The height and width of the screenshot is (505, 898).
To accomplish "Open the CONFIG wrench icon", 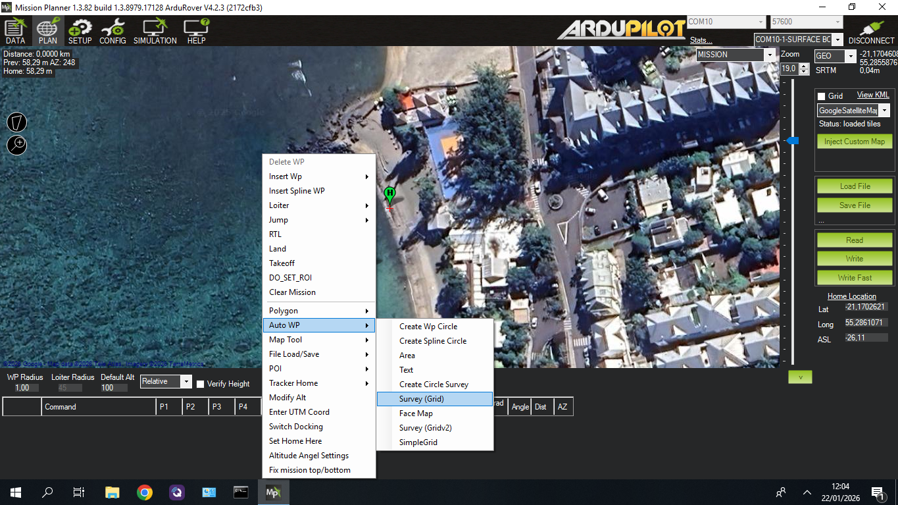I will 112,31.
